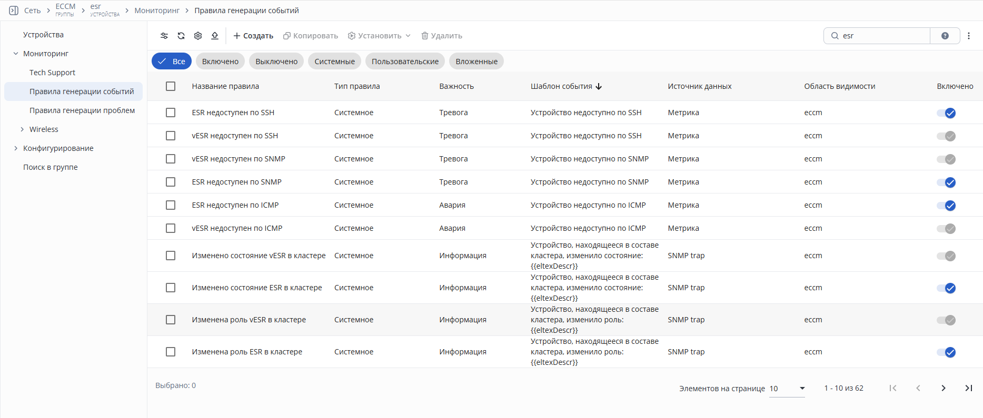
Task: Collapse the Мониторинг tree section
Action: pyautogui.click(x=16, y=54)
